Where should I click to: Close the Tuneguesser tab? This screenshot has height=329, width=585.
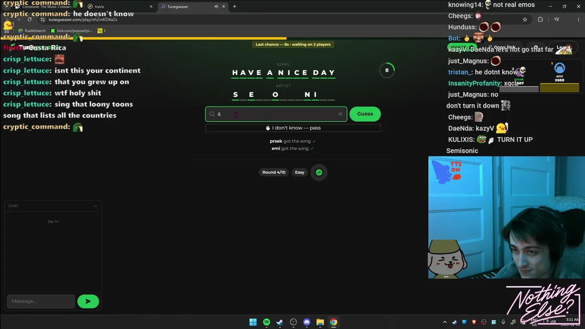coord(223,6)
